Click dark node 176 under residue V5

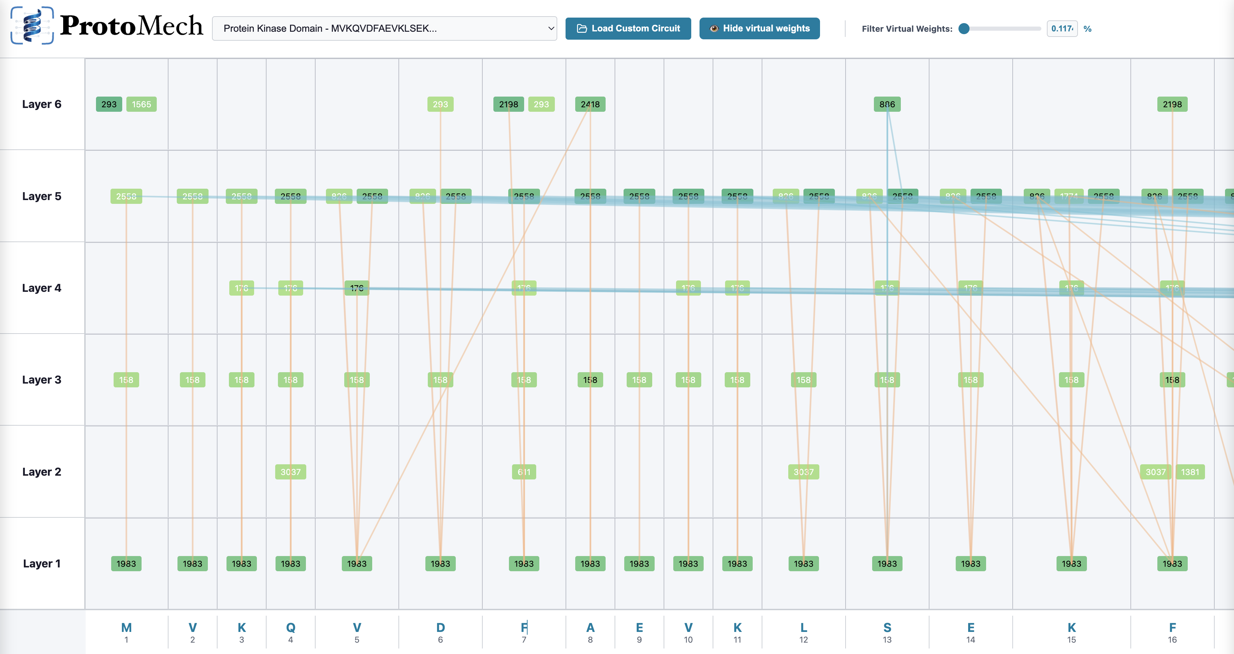pyautogui.click(x=356, y=288)
